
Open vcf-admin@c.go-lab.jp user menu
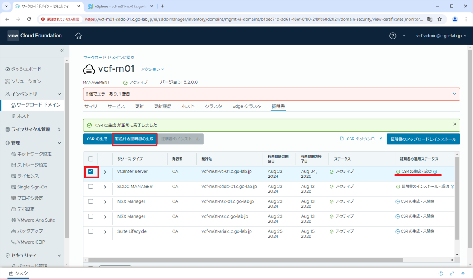point(441,36)
